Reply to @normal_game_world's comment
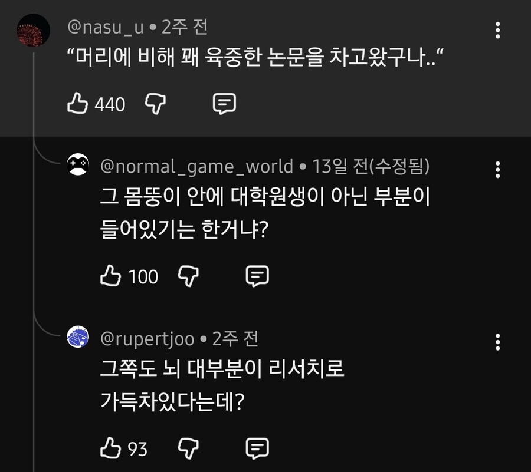This screenshot has height=472, width=531. pyautogui.click(x=258, y=275)
